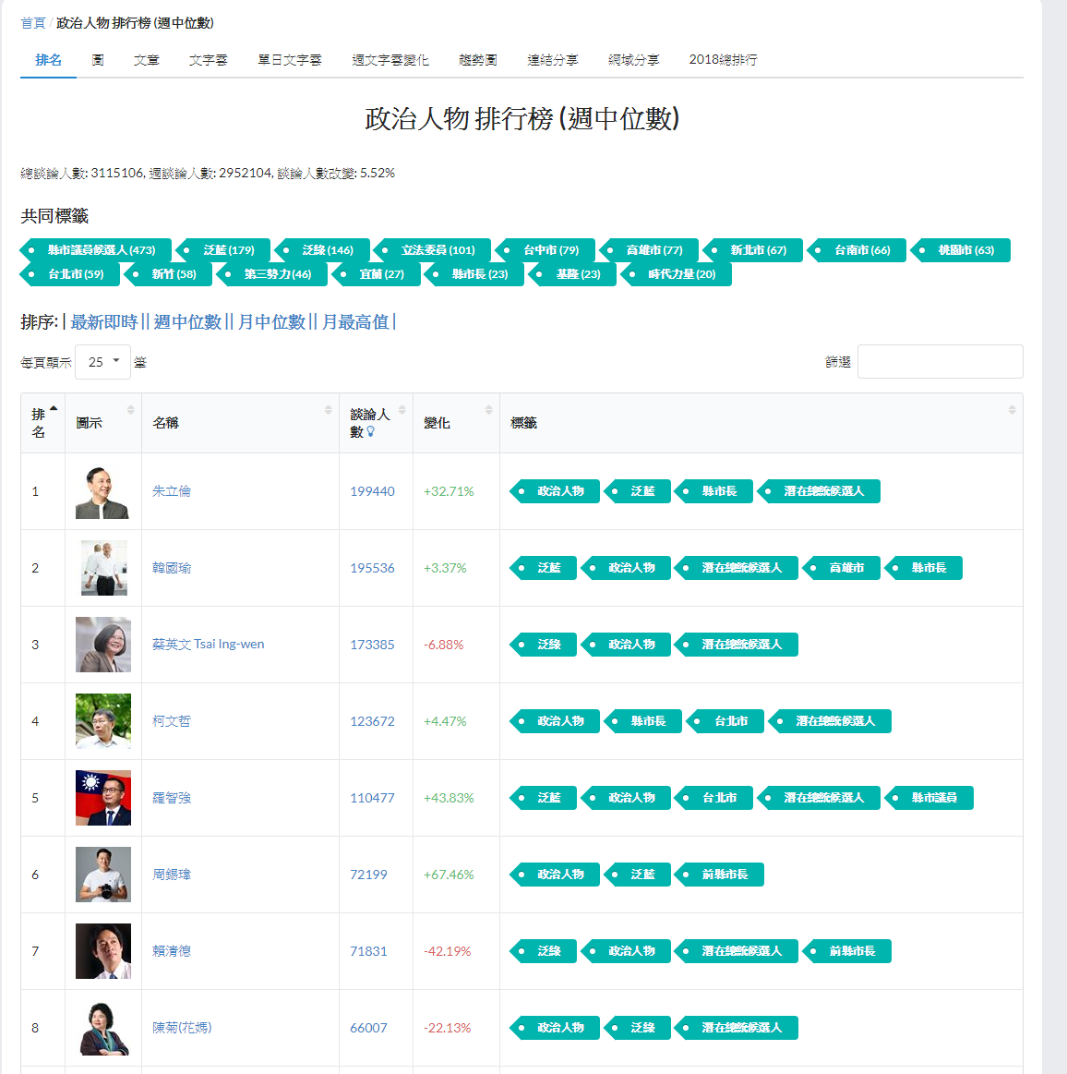Screen dimensions: 1067x1074
Task: Select the 第三勢力 (46) tag
Action: click(x=272, y=274)
